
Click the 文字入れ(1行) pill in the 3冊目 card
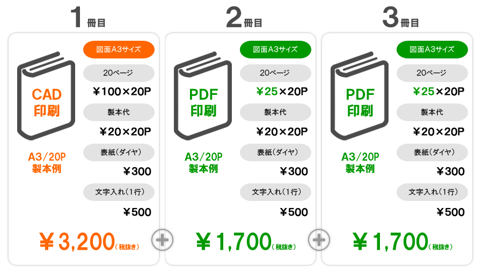432,192
